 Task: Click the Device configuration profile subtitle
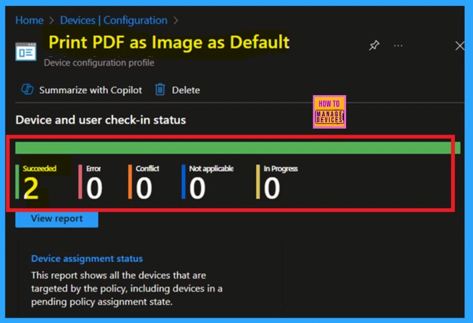99,63
